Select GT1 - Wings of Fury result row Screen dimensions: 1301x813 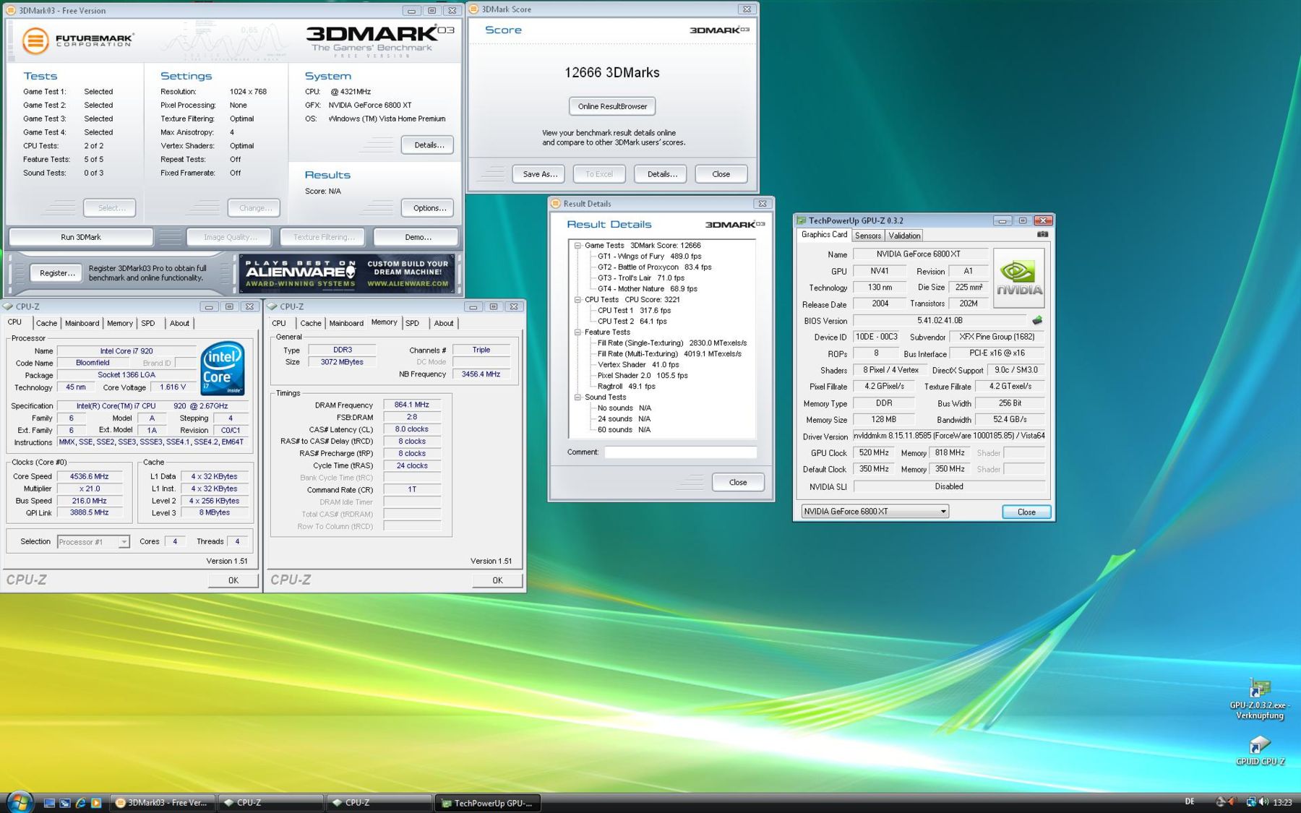[x=649, y=257]
